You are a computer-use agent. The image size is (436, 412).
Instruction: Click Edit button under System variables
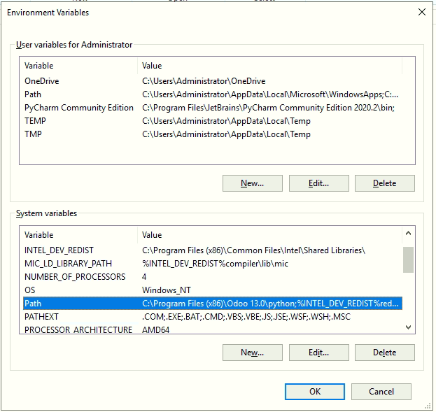318,353
